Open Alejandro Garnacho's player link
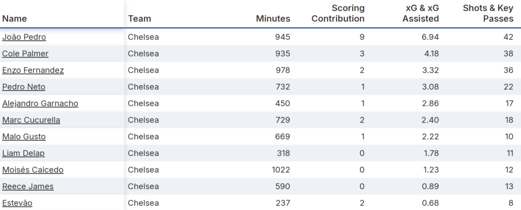Image resolution: width=521 pixels, height=210 pixels. coord(40,103)
